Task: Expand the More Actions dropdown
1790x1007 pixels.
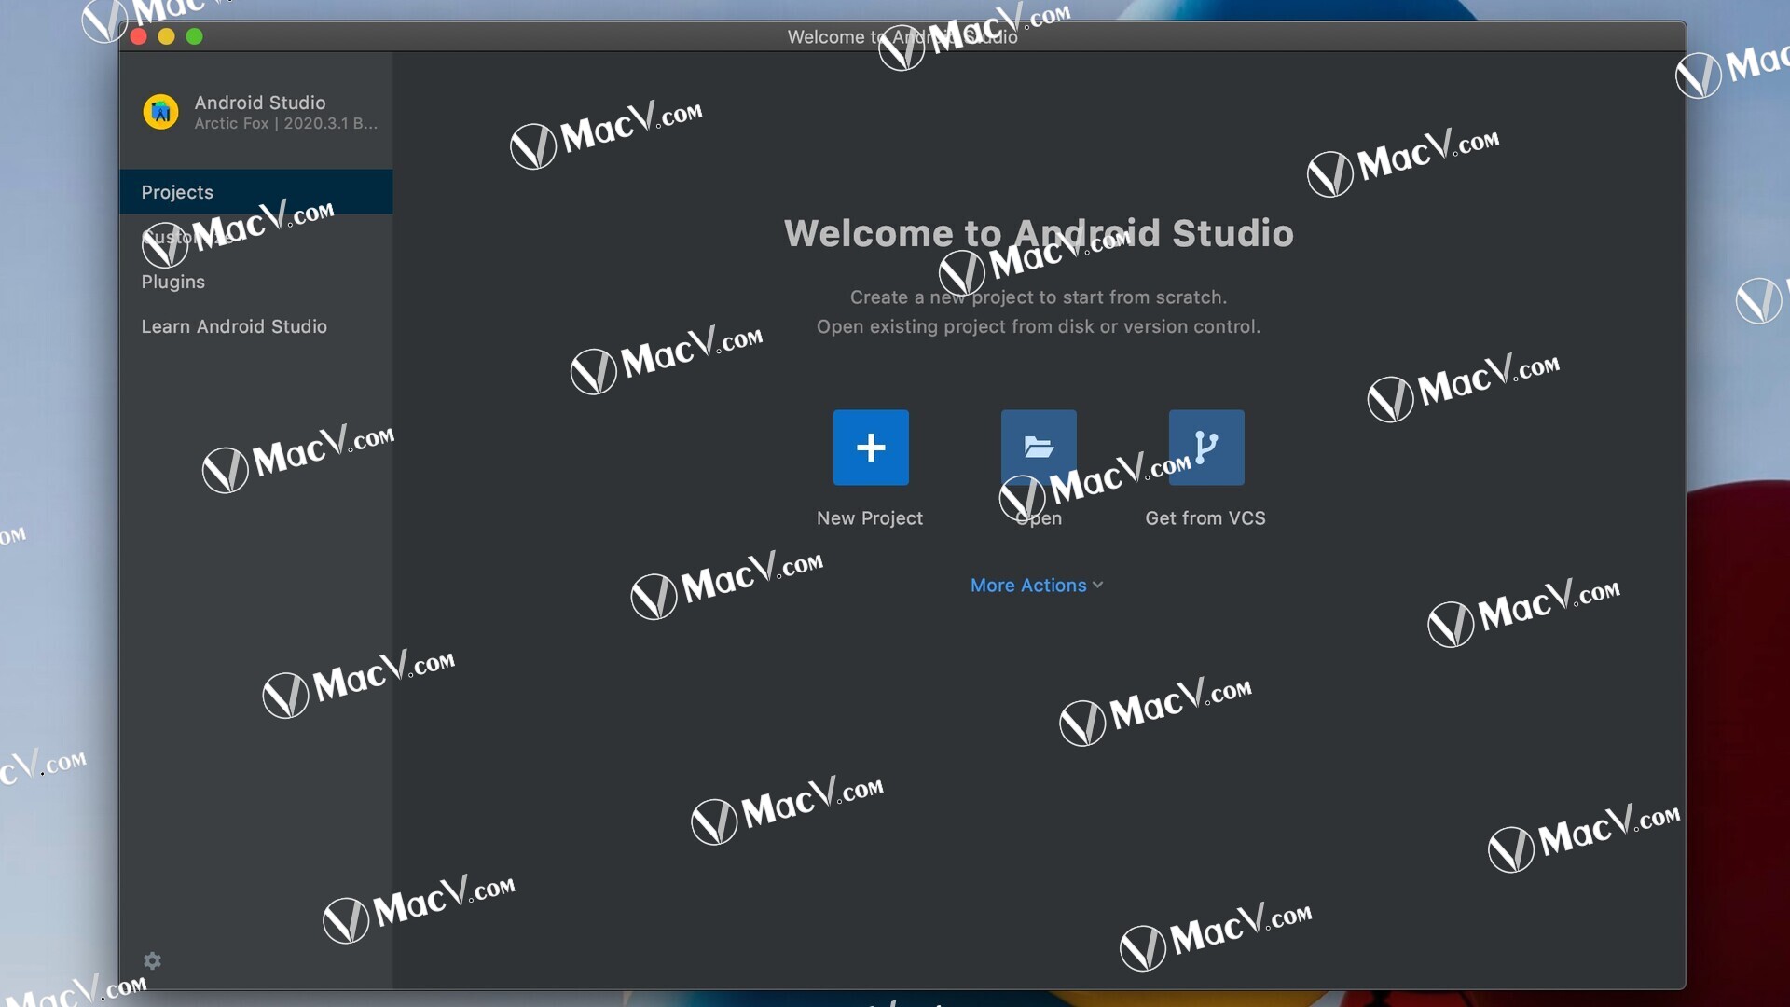Action: pyautogui.click(x=1037, y=586)
